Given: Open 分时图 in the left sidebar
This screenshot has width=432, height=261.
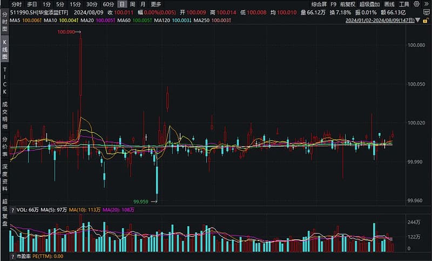Looking at the screenshot, I should click(x=5, y=22).
